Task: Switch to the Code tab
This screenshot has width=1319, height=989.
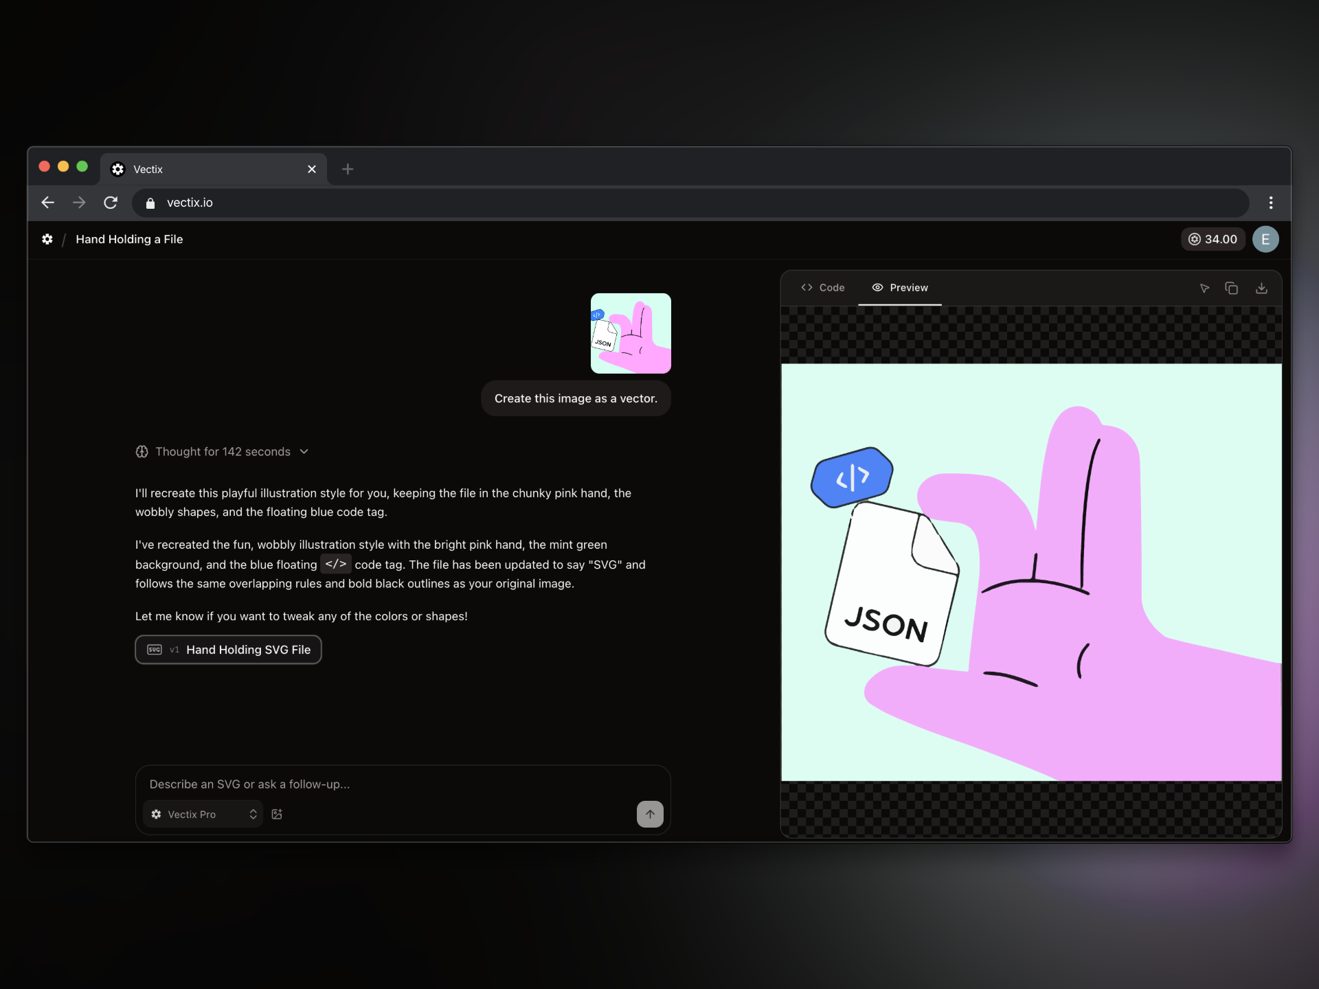Action: pyautogui.click(x=823, y=288)
